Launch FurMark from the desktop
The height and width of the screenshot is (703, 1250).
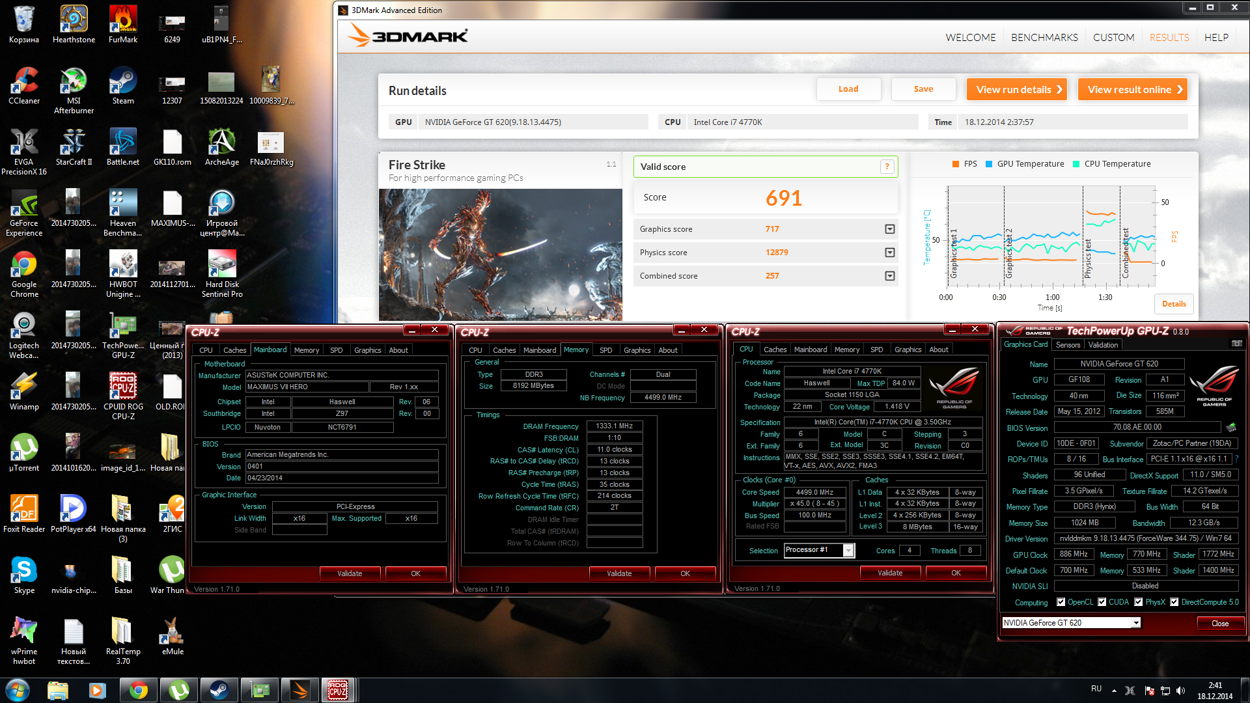pyautogui.click(x=123, y=25)
